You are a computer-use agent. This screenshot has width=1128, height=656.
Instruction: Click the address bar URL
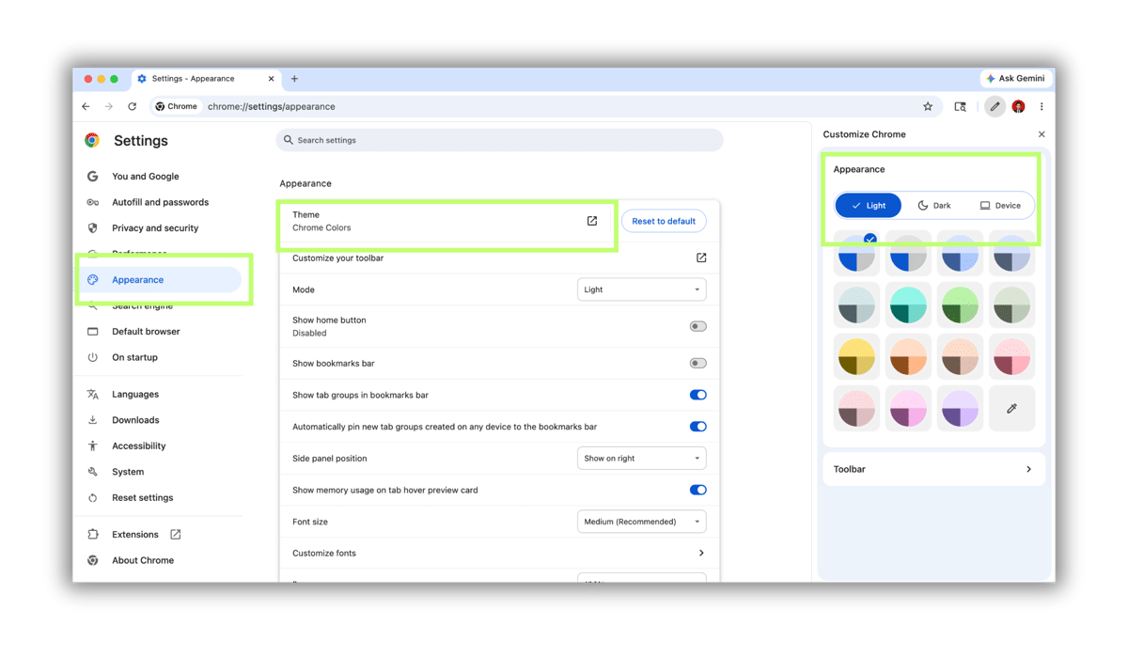[272, 106]
